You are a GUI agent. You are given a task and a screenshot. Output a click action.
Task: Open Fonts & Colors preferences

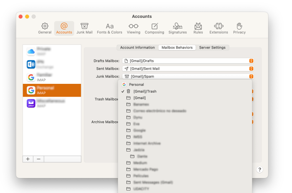pos(110,28)
